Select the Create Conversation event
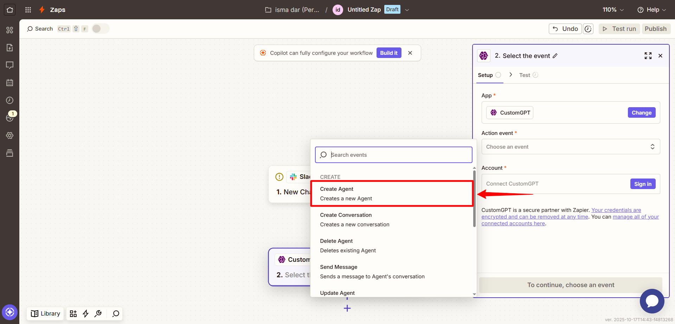 (392, 220)
